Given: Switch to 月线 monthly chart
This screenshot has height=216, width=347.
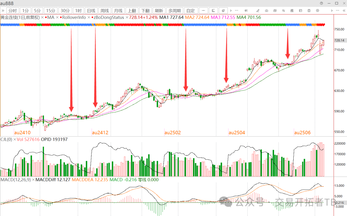Looking at the screenshot, I should (x=118, y=11).
